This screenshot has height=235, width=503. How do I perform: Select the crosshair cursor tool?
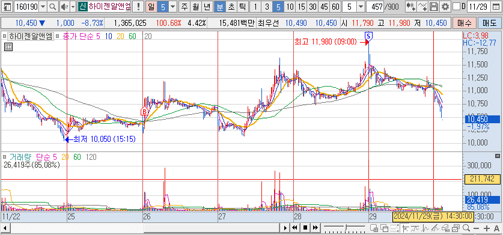tap(405, 228)
